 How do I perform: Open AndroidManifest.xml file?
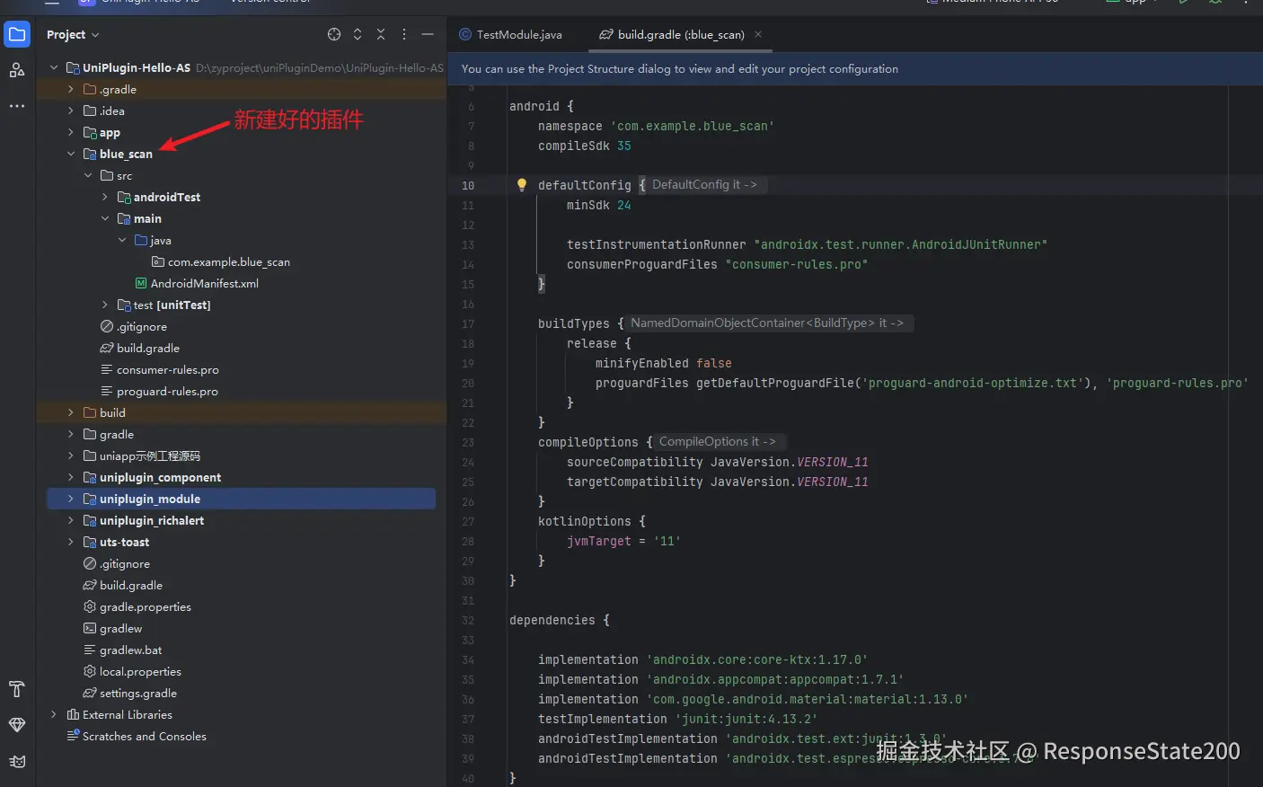pos(197,283)
